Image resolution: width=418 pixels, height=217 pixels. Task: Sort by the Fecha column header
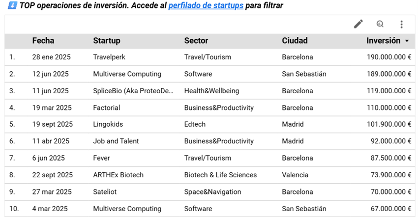43,41
